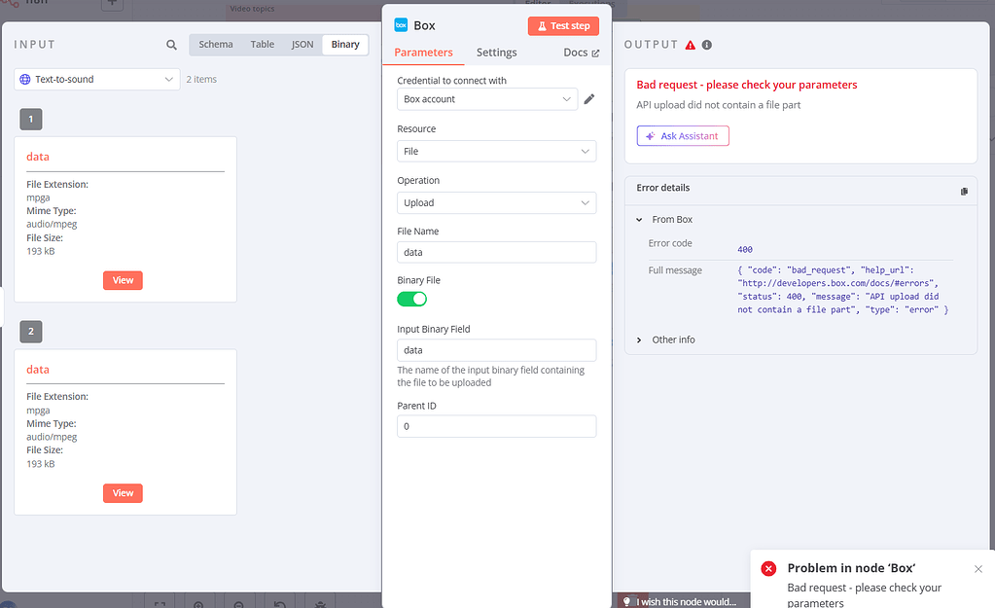Collapse the From Box error section
The width and height of the screenshot is (995, 608).
pyautogui.click(x=639, y=219)
